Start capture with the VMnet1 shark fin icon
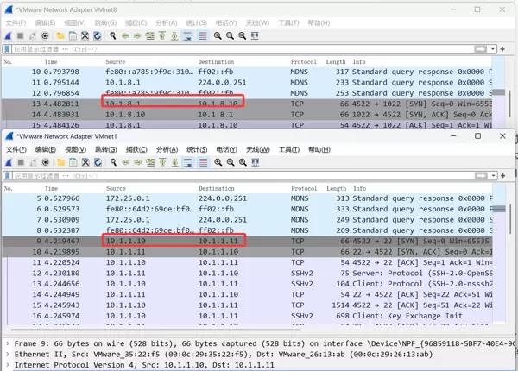 tap(8, 162)
